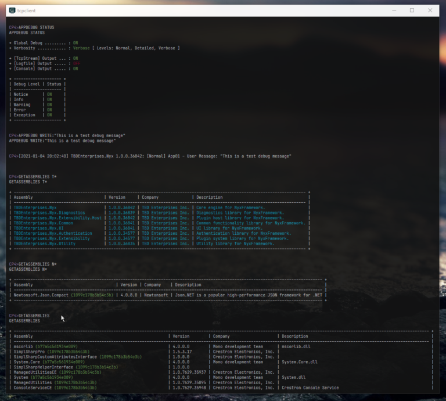
Task: Close the tcpclient window
Action: tap(430, 10)
